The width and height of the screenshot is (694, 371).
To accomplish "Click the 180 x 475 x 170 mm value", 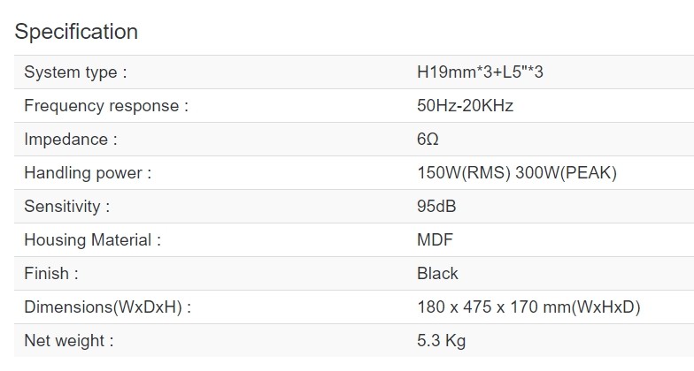I will [x=528, y=307].
